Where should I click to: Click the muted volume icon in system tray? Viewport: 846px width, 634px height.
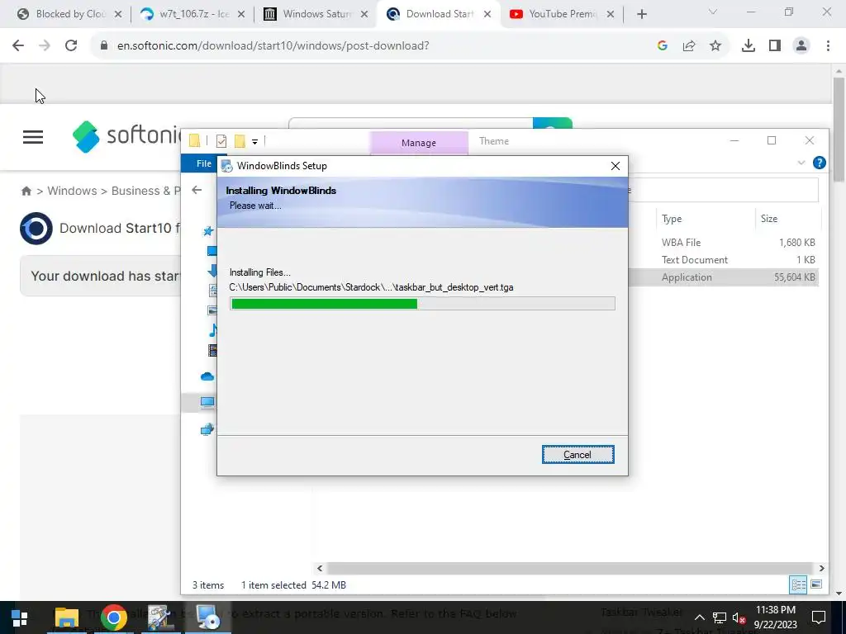739,617
